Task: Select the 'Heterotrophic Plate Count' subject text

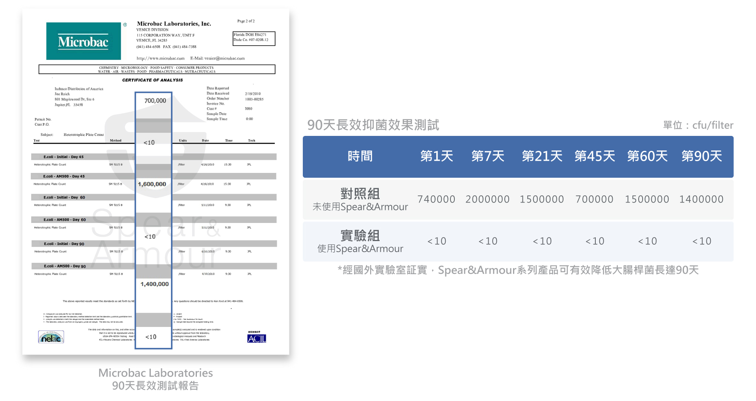Action: click(84, 135)
